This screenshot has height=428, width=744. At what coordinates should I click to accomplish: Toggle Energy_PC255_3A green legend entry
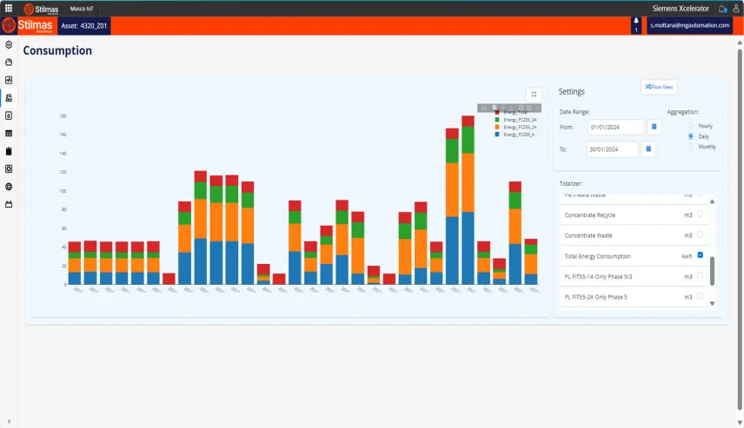pos(515,120)
